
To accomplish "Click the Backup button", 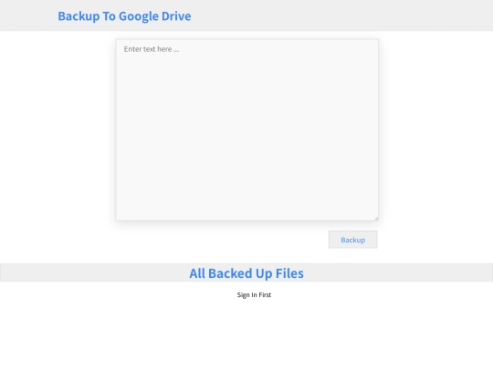I will click(352, 240).
